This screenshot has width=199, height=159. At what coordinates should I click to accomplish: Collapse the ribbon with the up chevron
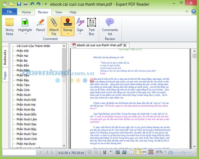(x=187, y=12)
